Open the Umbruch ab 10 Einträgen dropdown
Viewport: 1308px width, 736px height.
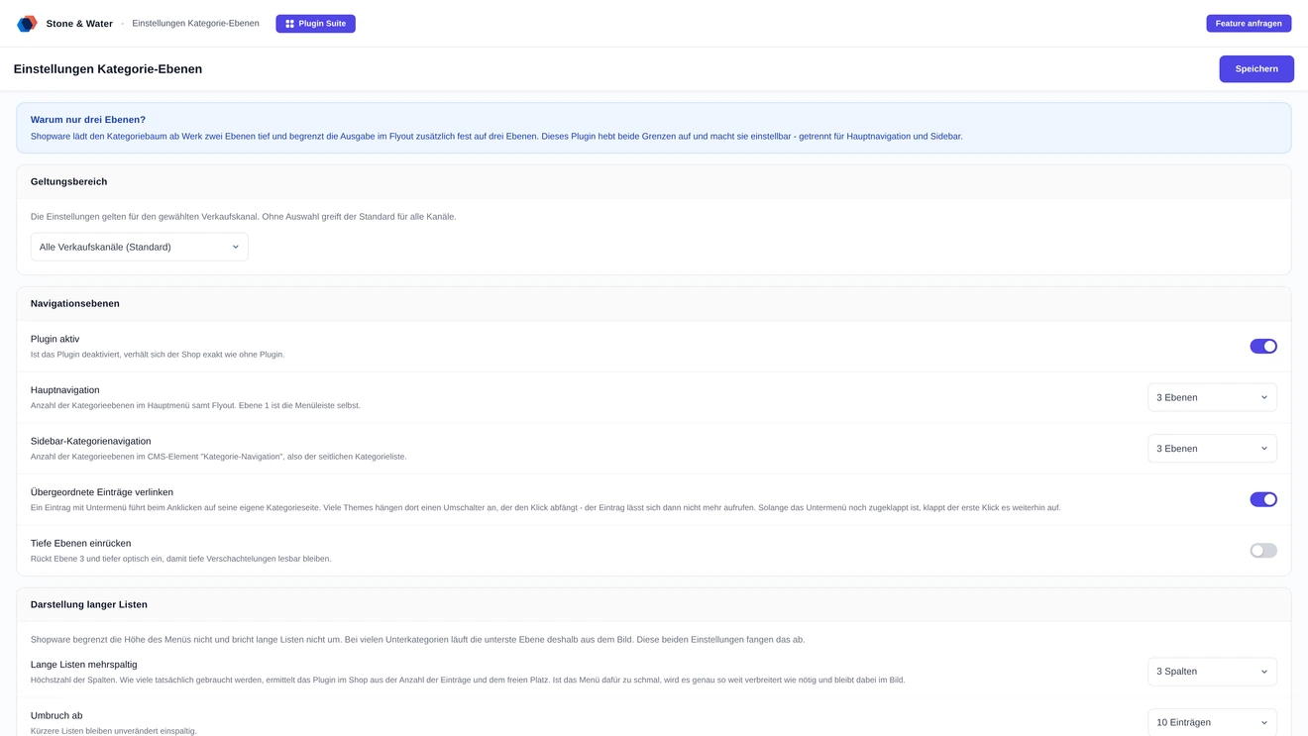(x=1212, y=722)
